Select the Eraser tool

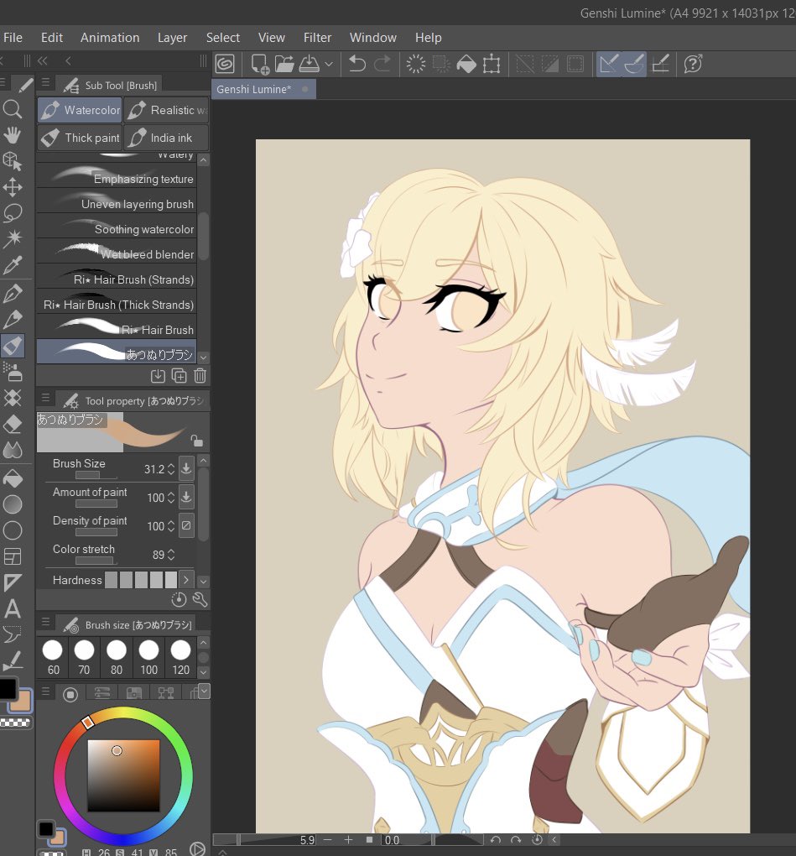[x=12, y=424]
